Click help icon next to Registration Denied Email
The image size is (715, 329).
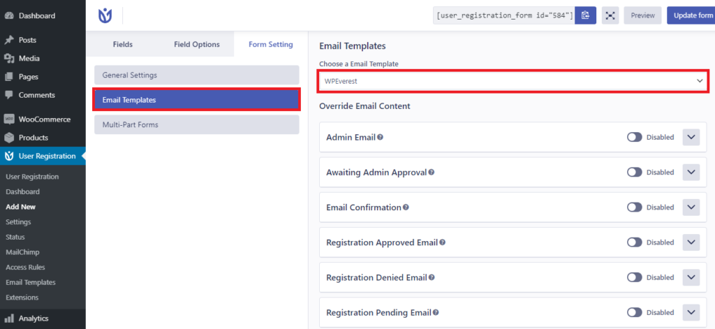[432, 277]
